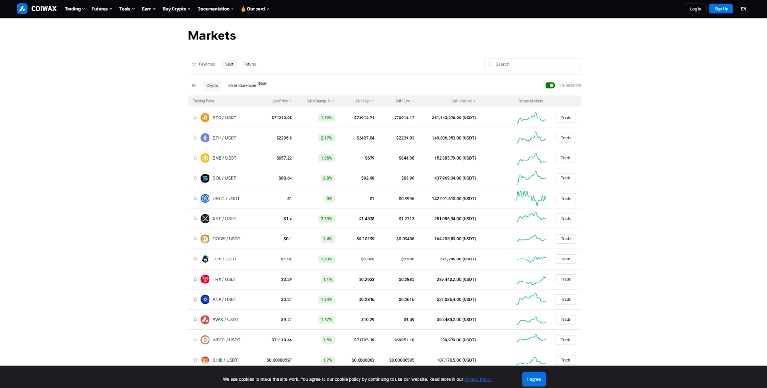Sort the table by Last Price
The image size is (767, 388).
281,101
